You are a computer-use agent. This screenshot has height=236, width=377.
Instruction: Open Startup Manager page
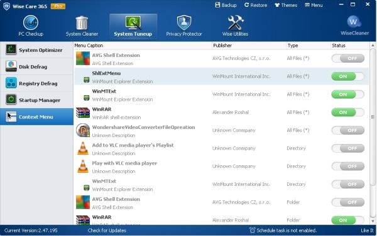click(37, 100)
